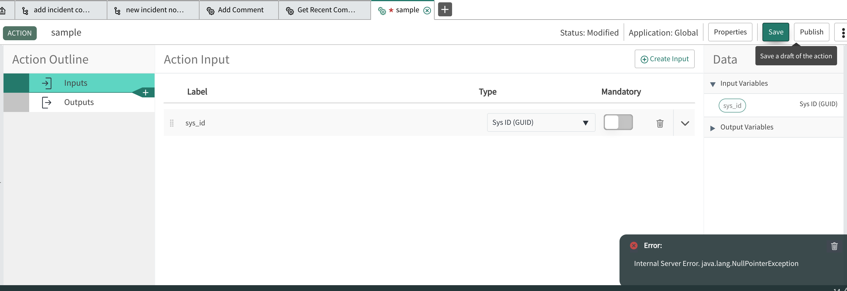Click the Sys ID (GUID) text in Data panel
The image size is (847, 291).
tap(818, 104)
